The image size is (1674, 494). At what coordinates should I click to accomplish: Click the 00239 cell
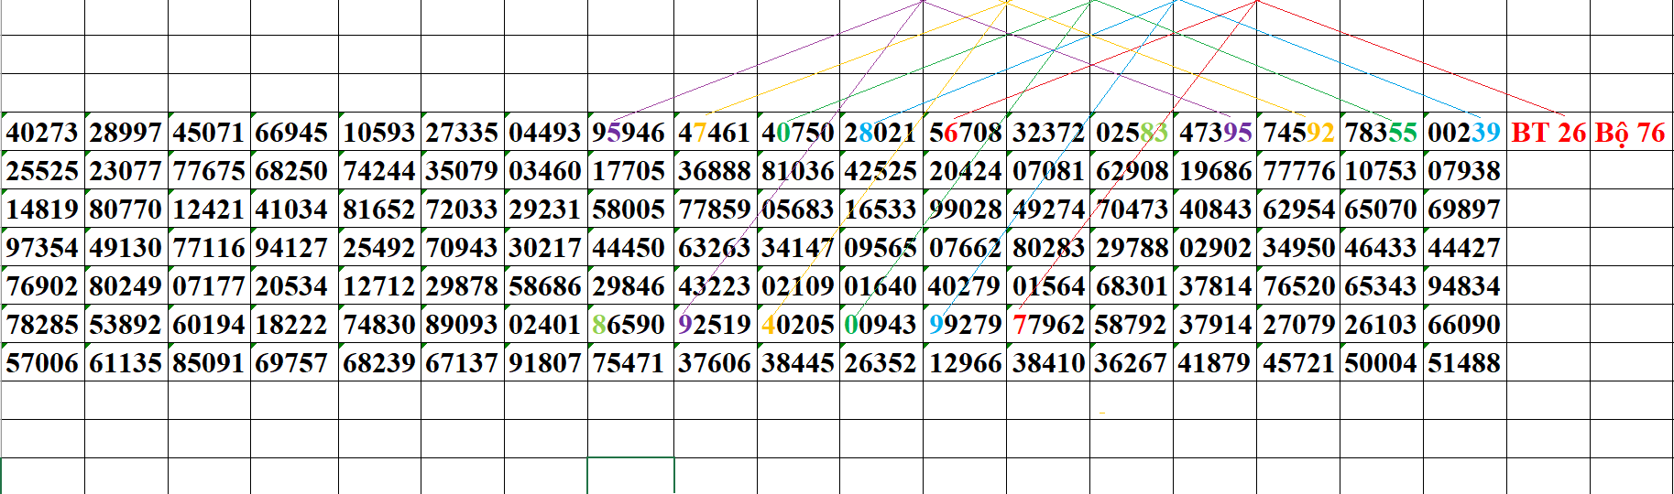coord(1464,133)
